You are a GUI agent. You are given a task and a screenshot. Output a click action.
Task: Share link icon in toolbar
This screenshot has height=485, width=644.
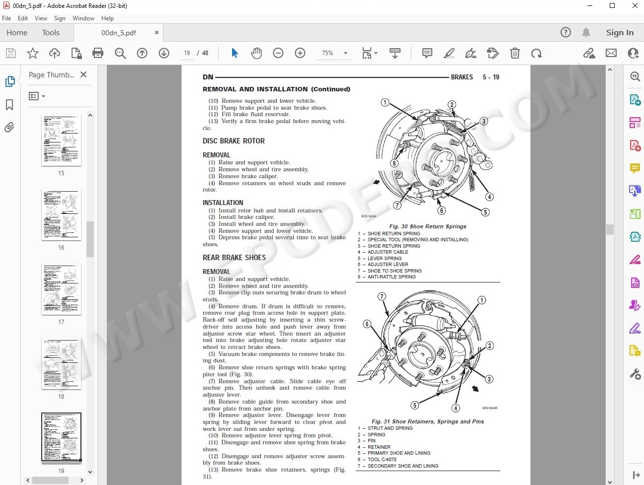coord(589,53)
